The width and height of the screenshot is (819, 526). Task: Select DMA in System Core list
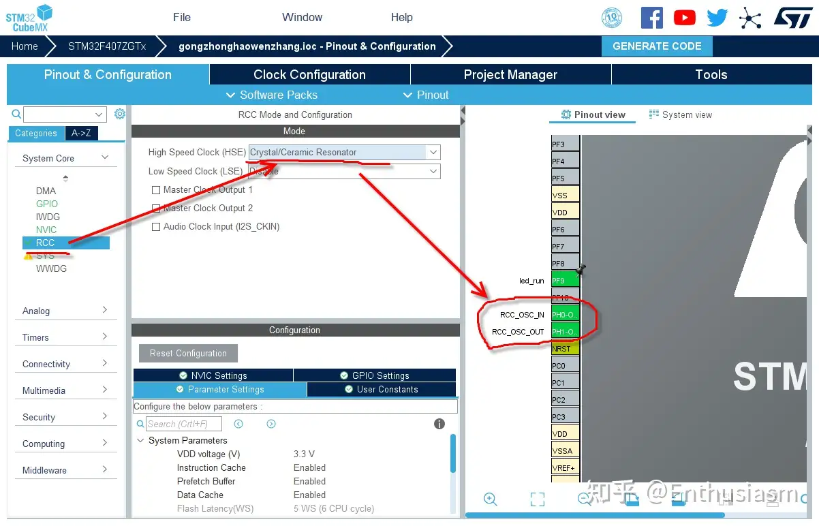point(46,191)
